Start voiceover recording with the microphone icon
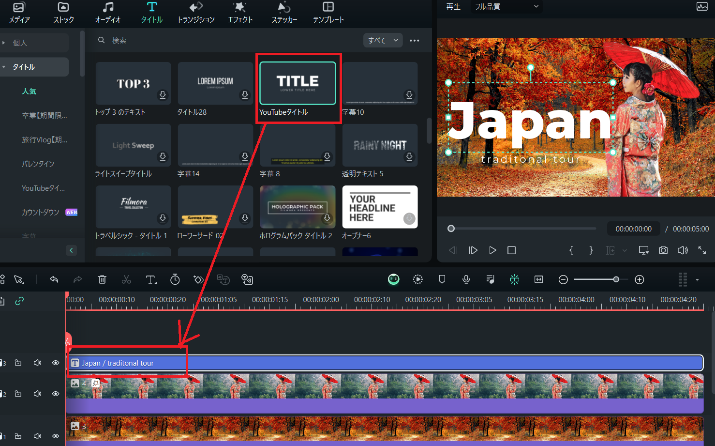The height and width of the screenshot is (446, 715). tap(466, 279)
